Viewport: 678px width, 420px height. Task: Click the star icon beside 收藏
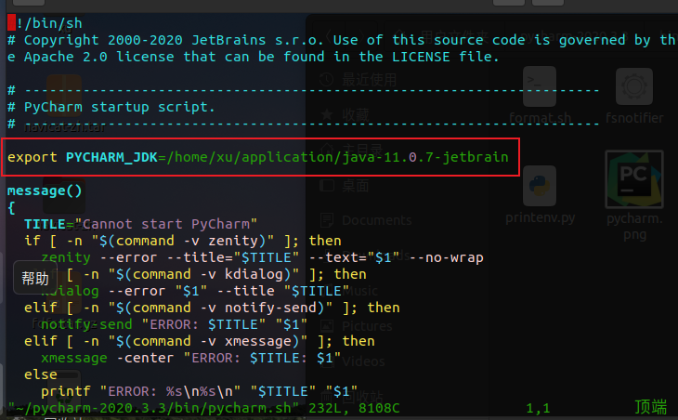pos(327,114)
